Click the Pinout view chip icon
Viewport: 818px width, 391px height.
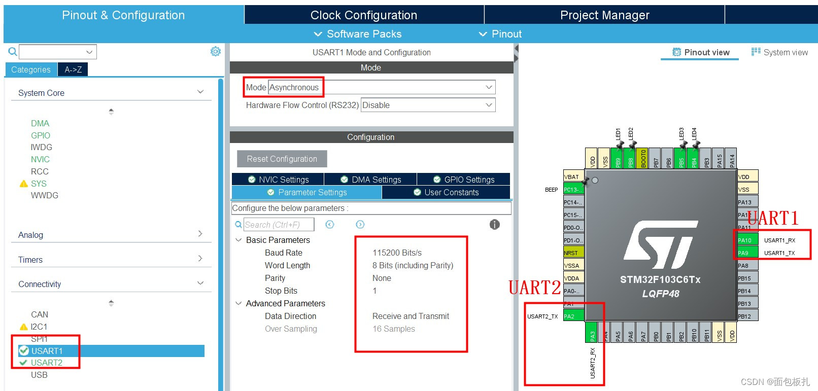[x=677, y=52]
